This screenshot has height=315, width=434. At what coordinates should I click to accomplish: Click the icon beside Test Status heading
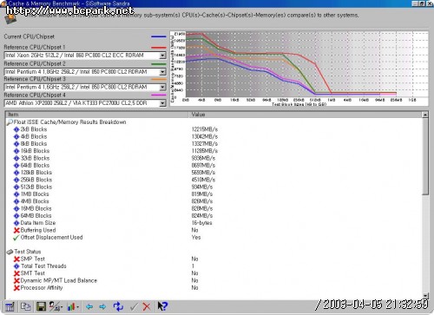coord(10,252)
